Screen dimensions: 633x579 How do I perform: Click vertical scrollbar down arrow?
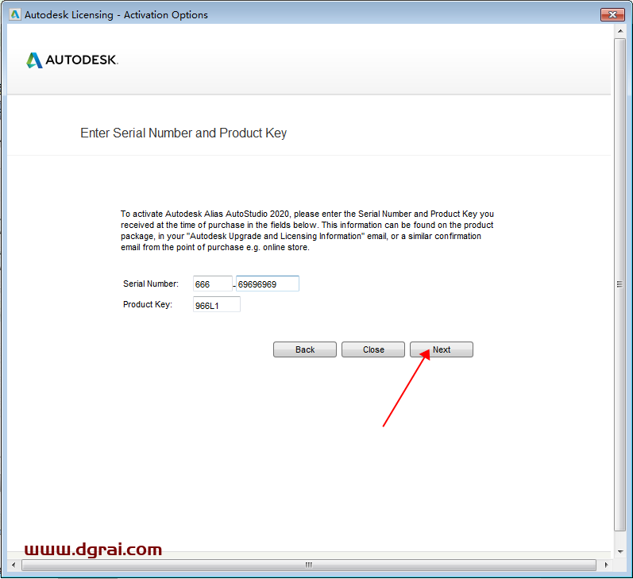pyautogui.click(x=620, y=551)
